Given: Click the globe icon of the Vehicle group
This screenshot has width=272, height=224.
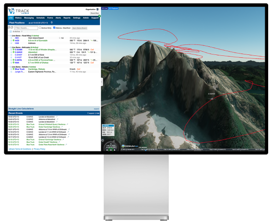Looking at the screenshot, I should [x=11, y=66].
